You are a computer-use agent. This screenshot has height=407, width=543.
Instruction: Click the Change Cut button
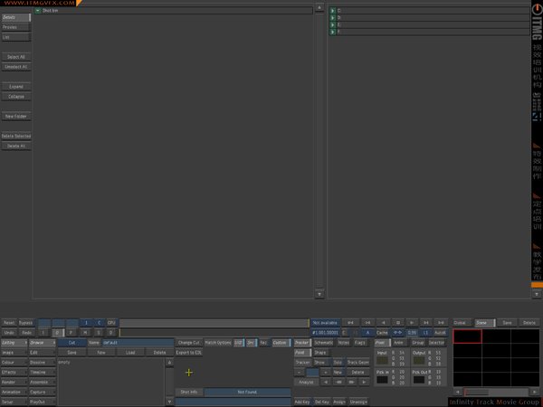point(189,343)
